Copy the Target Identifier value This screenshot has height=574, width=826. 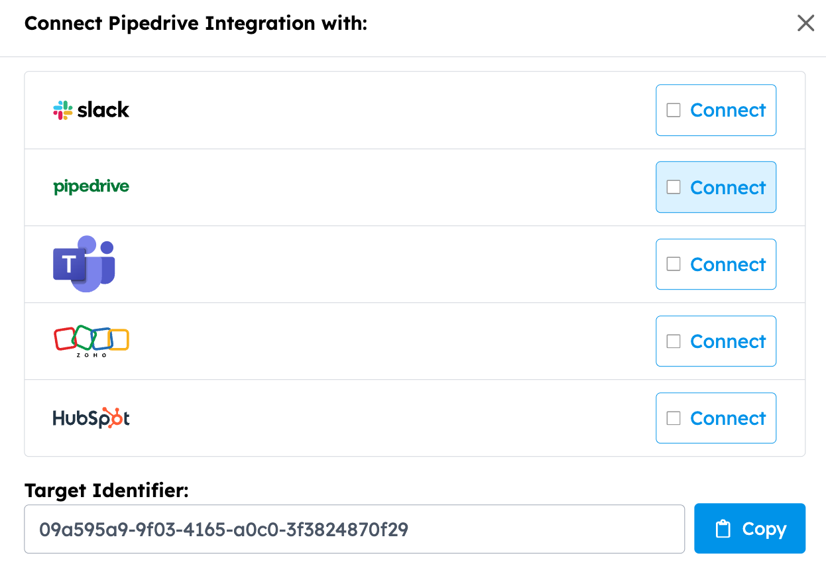750,528
